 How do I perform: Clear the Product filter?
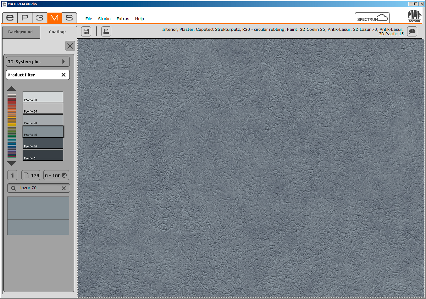tap(64, 75)
